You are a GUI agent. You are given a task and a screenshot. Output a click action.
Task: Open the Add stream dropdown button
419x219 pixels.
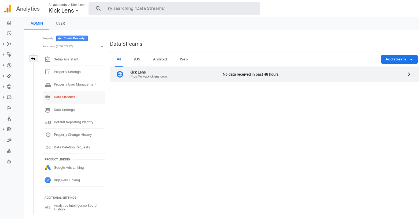399,59
